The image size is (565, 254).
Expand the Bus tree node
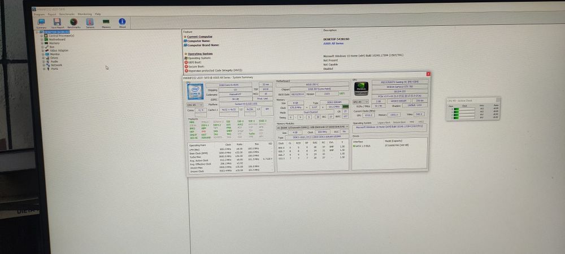(x=42, y=47)
